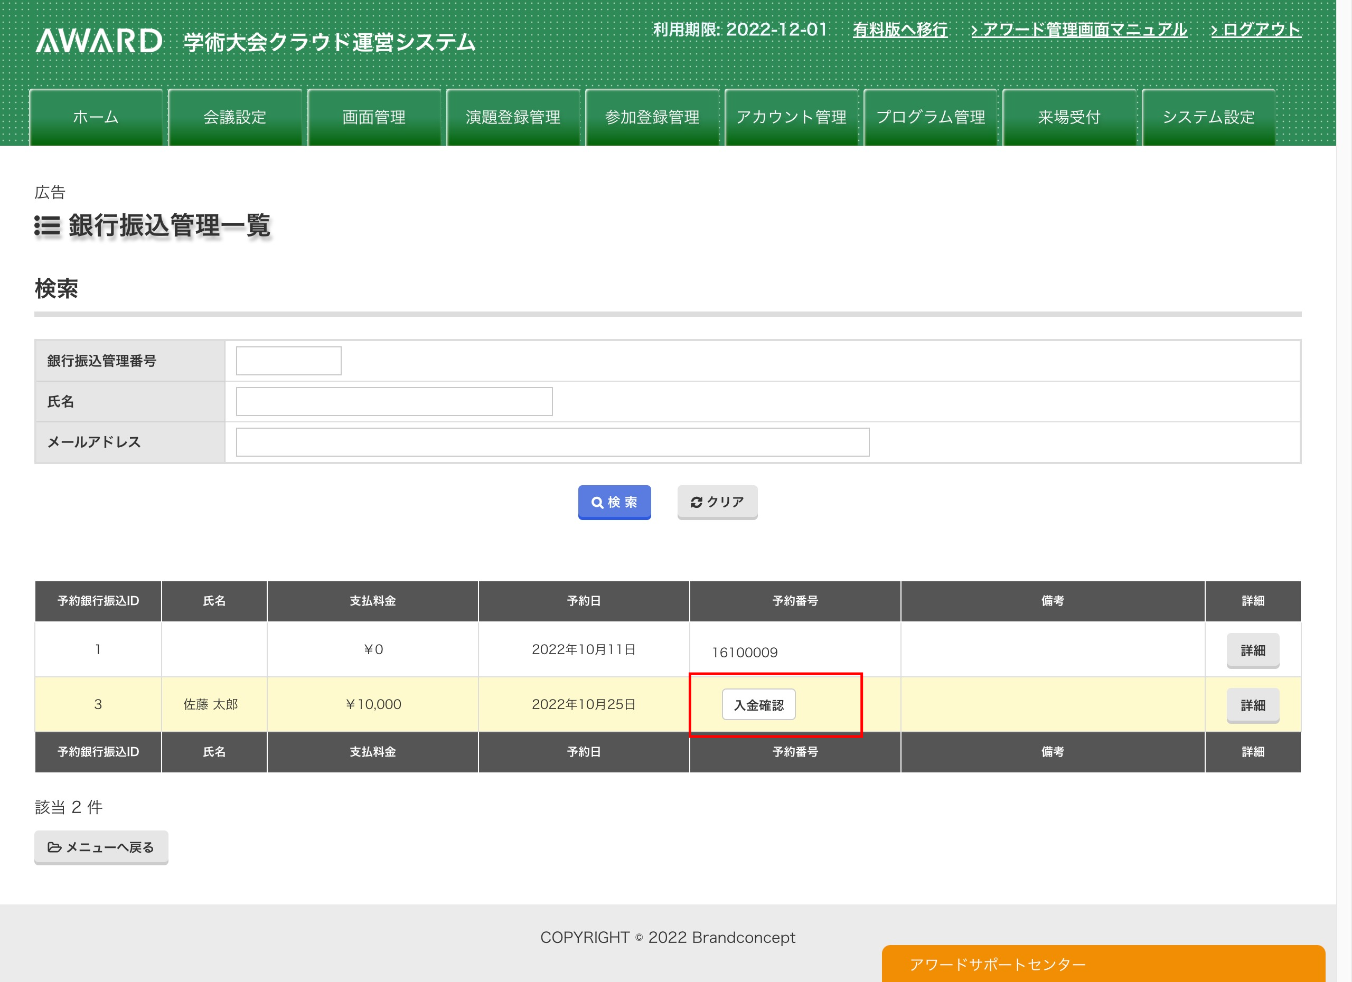Image resolution: width=1352 pixels, height=982 pixels.
Task: Click the ログアウト link
Action: point(1256,30)
